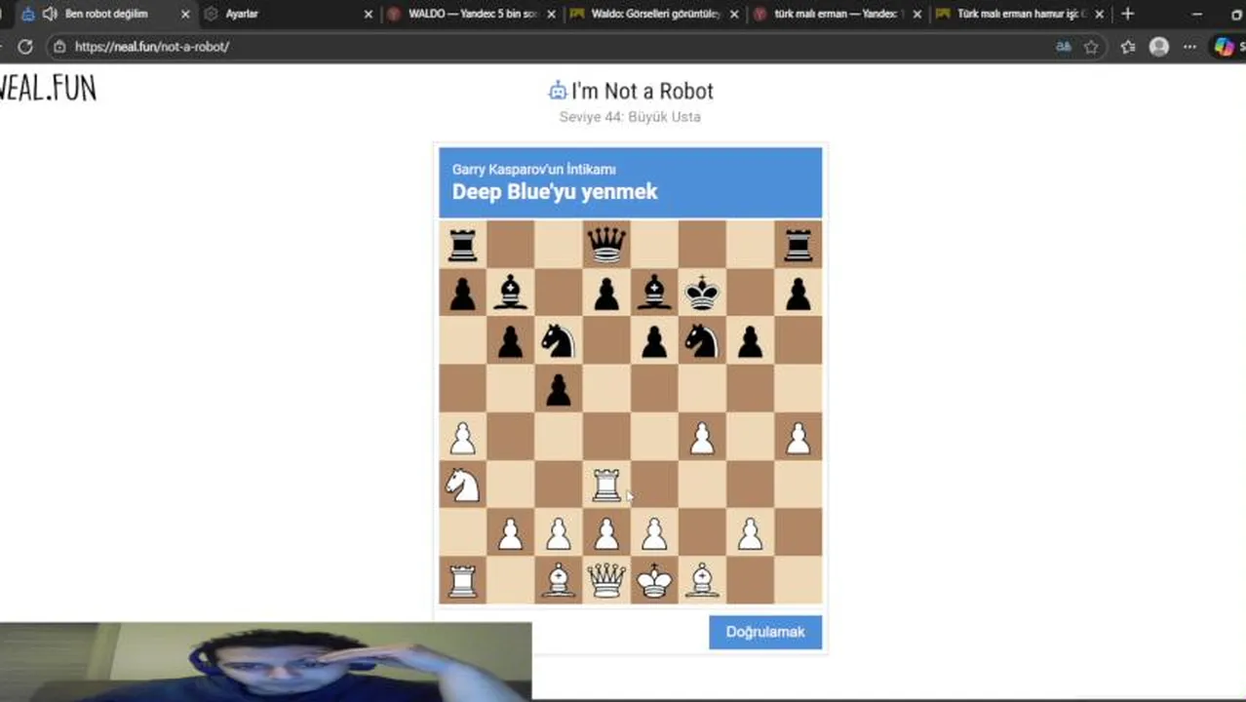Switch to the Waldo: Görselleri görüntüle tab
1246x702 pixels.
[x=655, y=14]
